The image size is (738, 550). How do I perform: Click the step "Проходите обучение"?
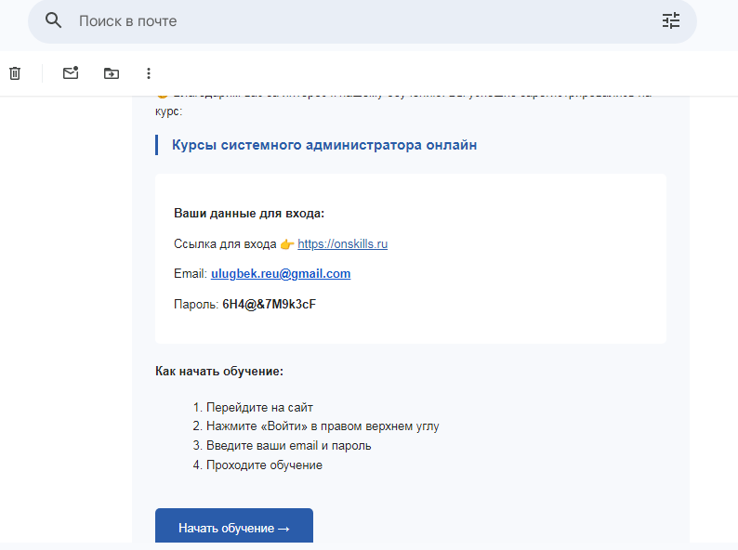tap(264, 465)
